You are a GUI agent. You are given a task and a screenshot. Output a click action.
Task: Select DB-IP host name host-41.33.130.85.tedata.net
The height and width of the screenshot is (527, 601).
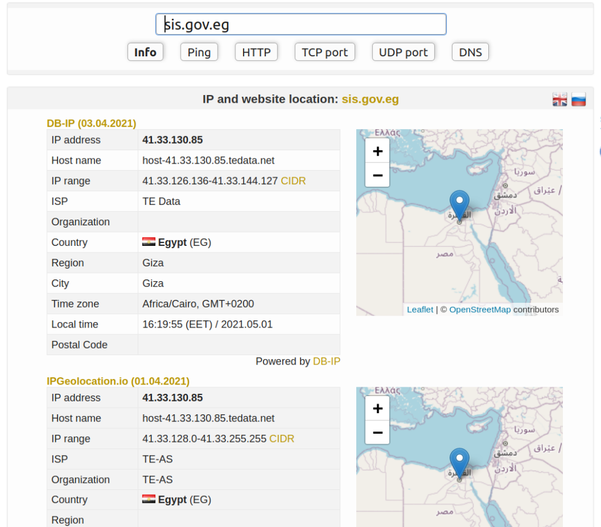click(x=208, y=160)
